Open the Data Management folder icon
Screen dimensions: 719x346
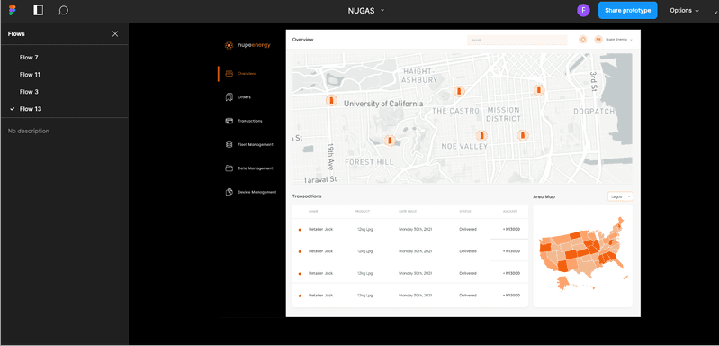click(229, 168)
